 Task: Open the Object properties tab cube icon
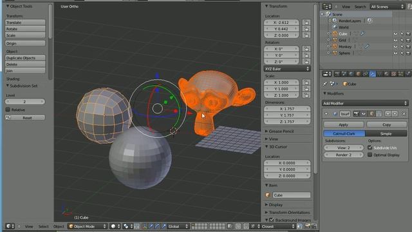pyautogui.click(x=358, y=74)
